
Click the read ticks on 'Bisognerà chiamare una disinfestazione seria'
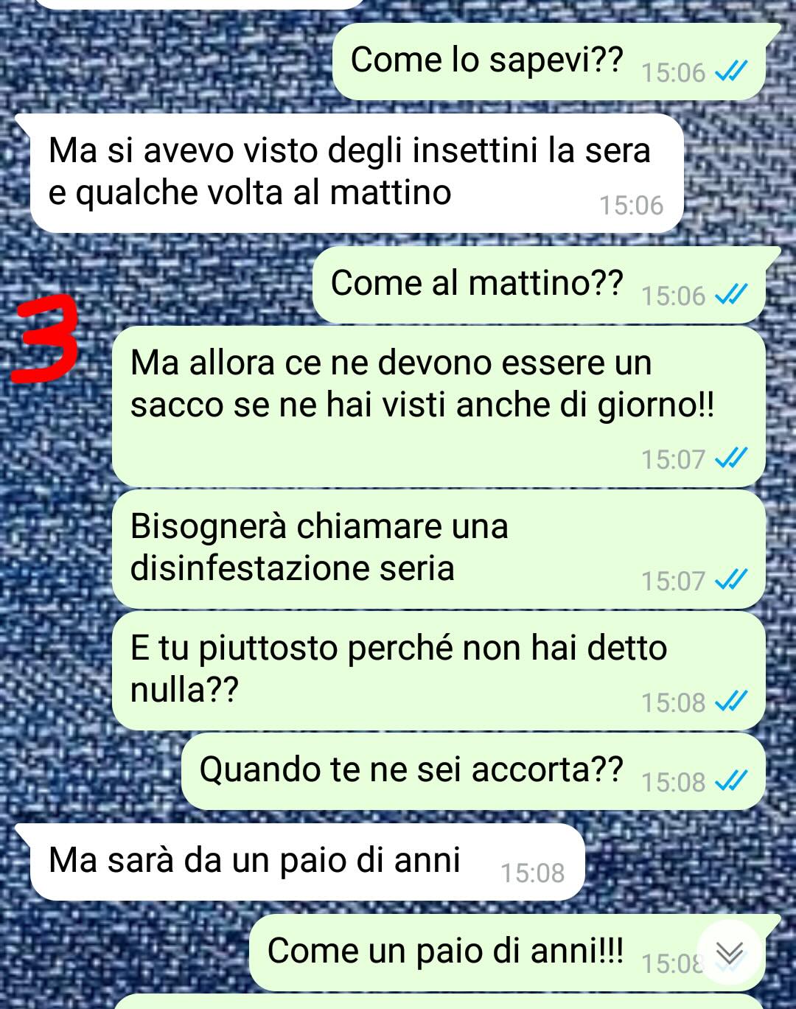(731, 581)
